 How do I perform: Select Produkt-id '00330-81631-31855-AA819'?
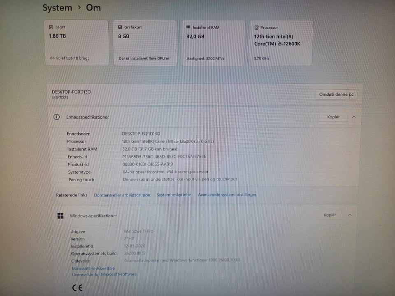point(148,164)
